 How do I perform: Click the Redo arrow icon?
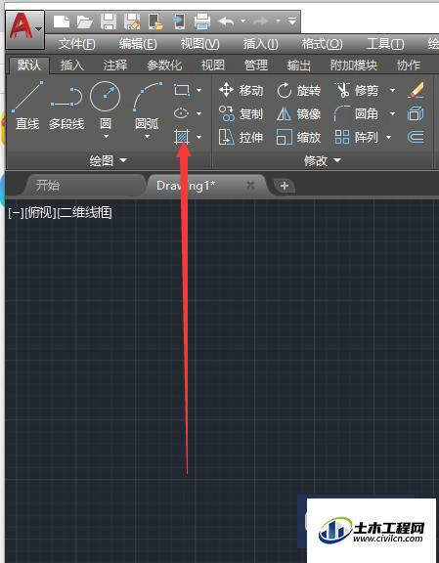pyautogui.click(x=261, y=22)
